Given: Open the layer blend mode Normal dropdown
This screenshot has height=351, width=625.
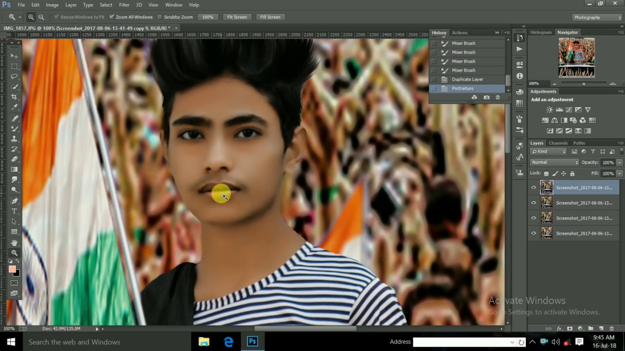Looking at the screenshot, I should tap(555, 162).
